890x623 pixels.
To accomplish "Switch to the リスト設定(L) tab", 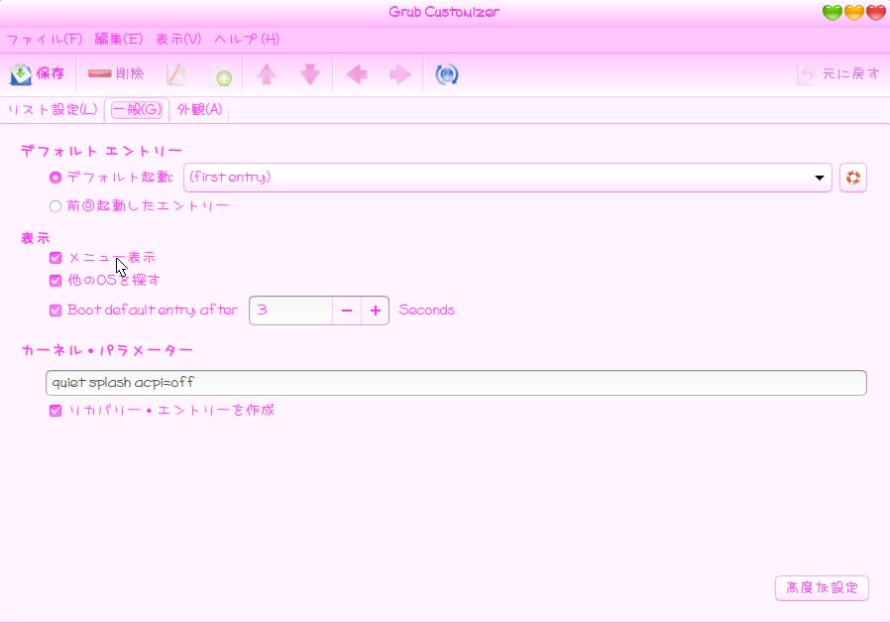I will coord(53,109).
